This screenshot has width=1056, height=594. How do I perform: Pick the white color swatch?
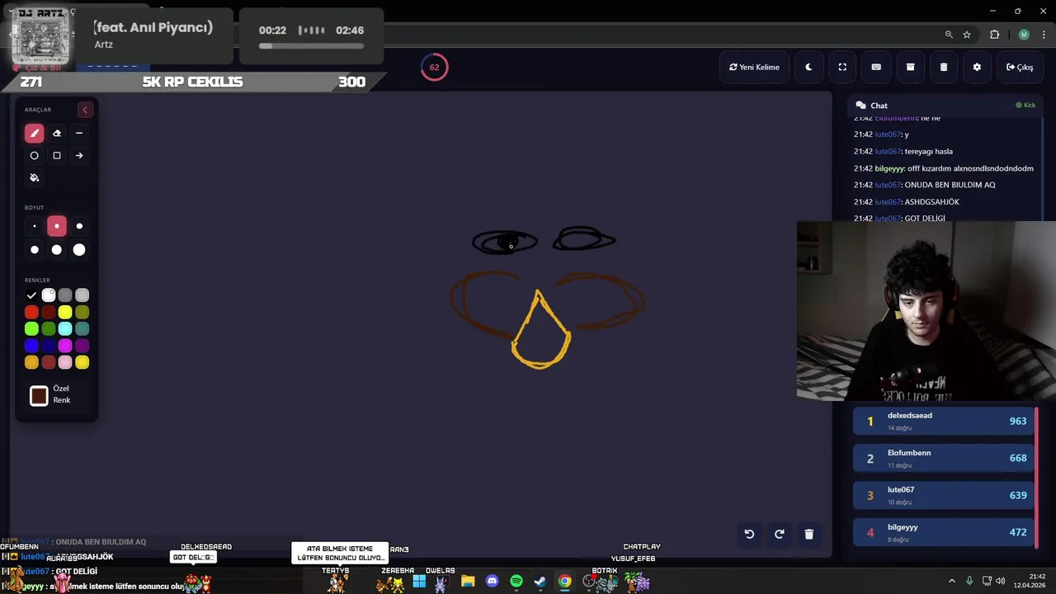(x=49, y=295)
